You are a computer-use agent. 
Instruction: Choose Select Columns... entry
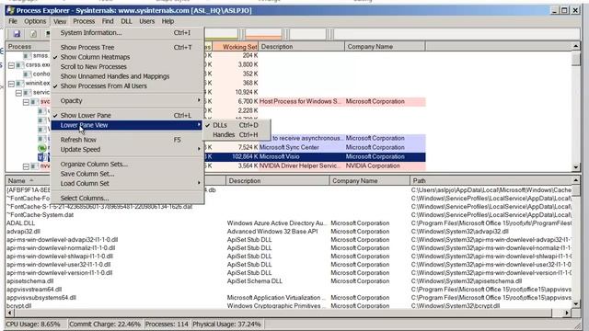pos(127,199)
